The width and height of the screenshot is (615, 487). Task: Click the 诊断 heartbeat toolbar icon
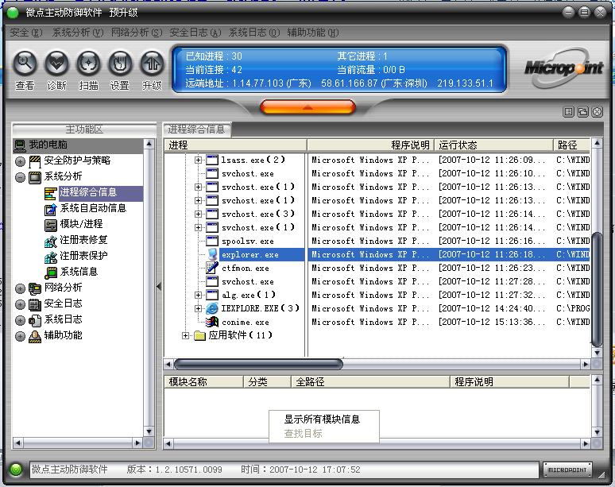pos(57,63)
